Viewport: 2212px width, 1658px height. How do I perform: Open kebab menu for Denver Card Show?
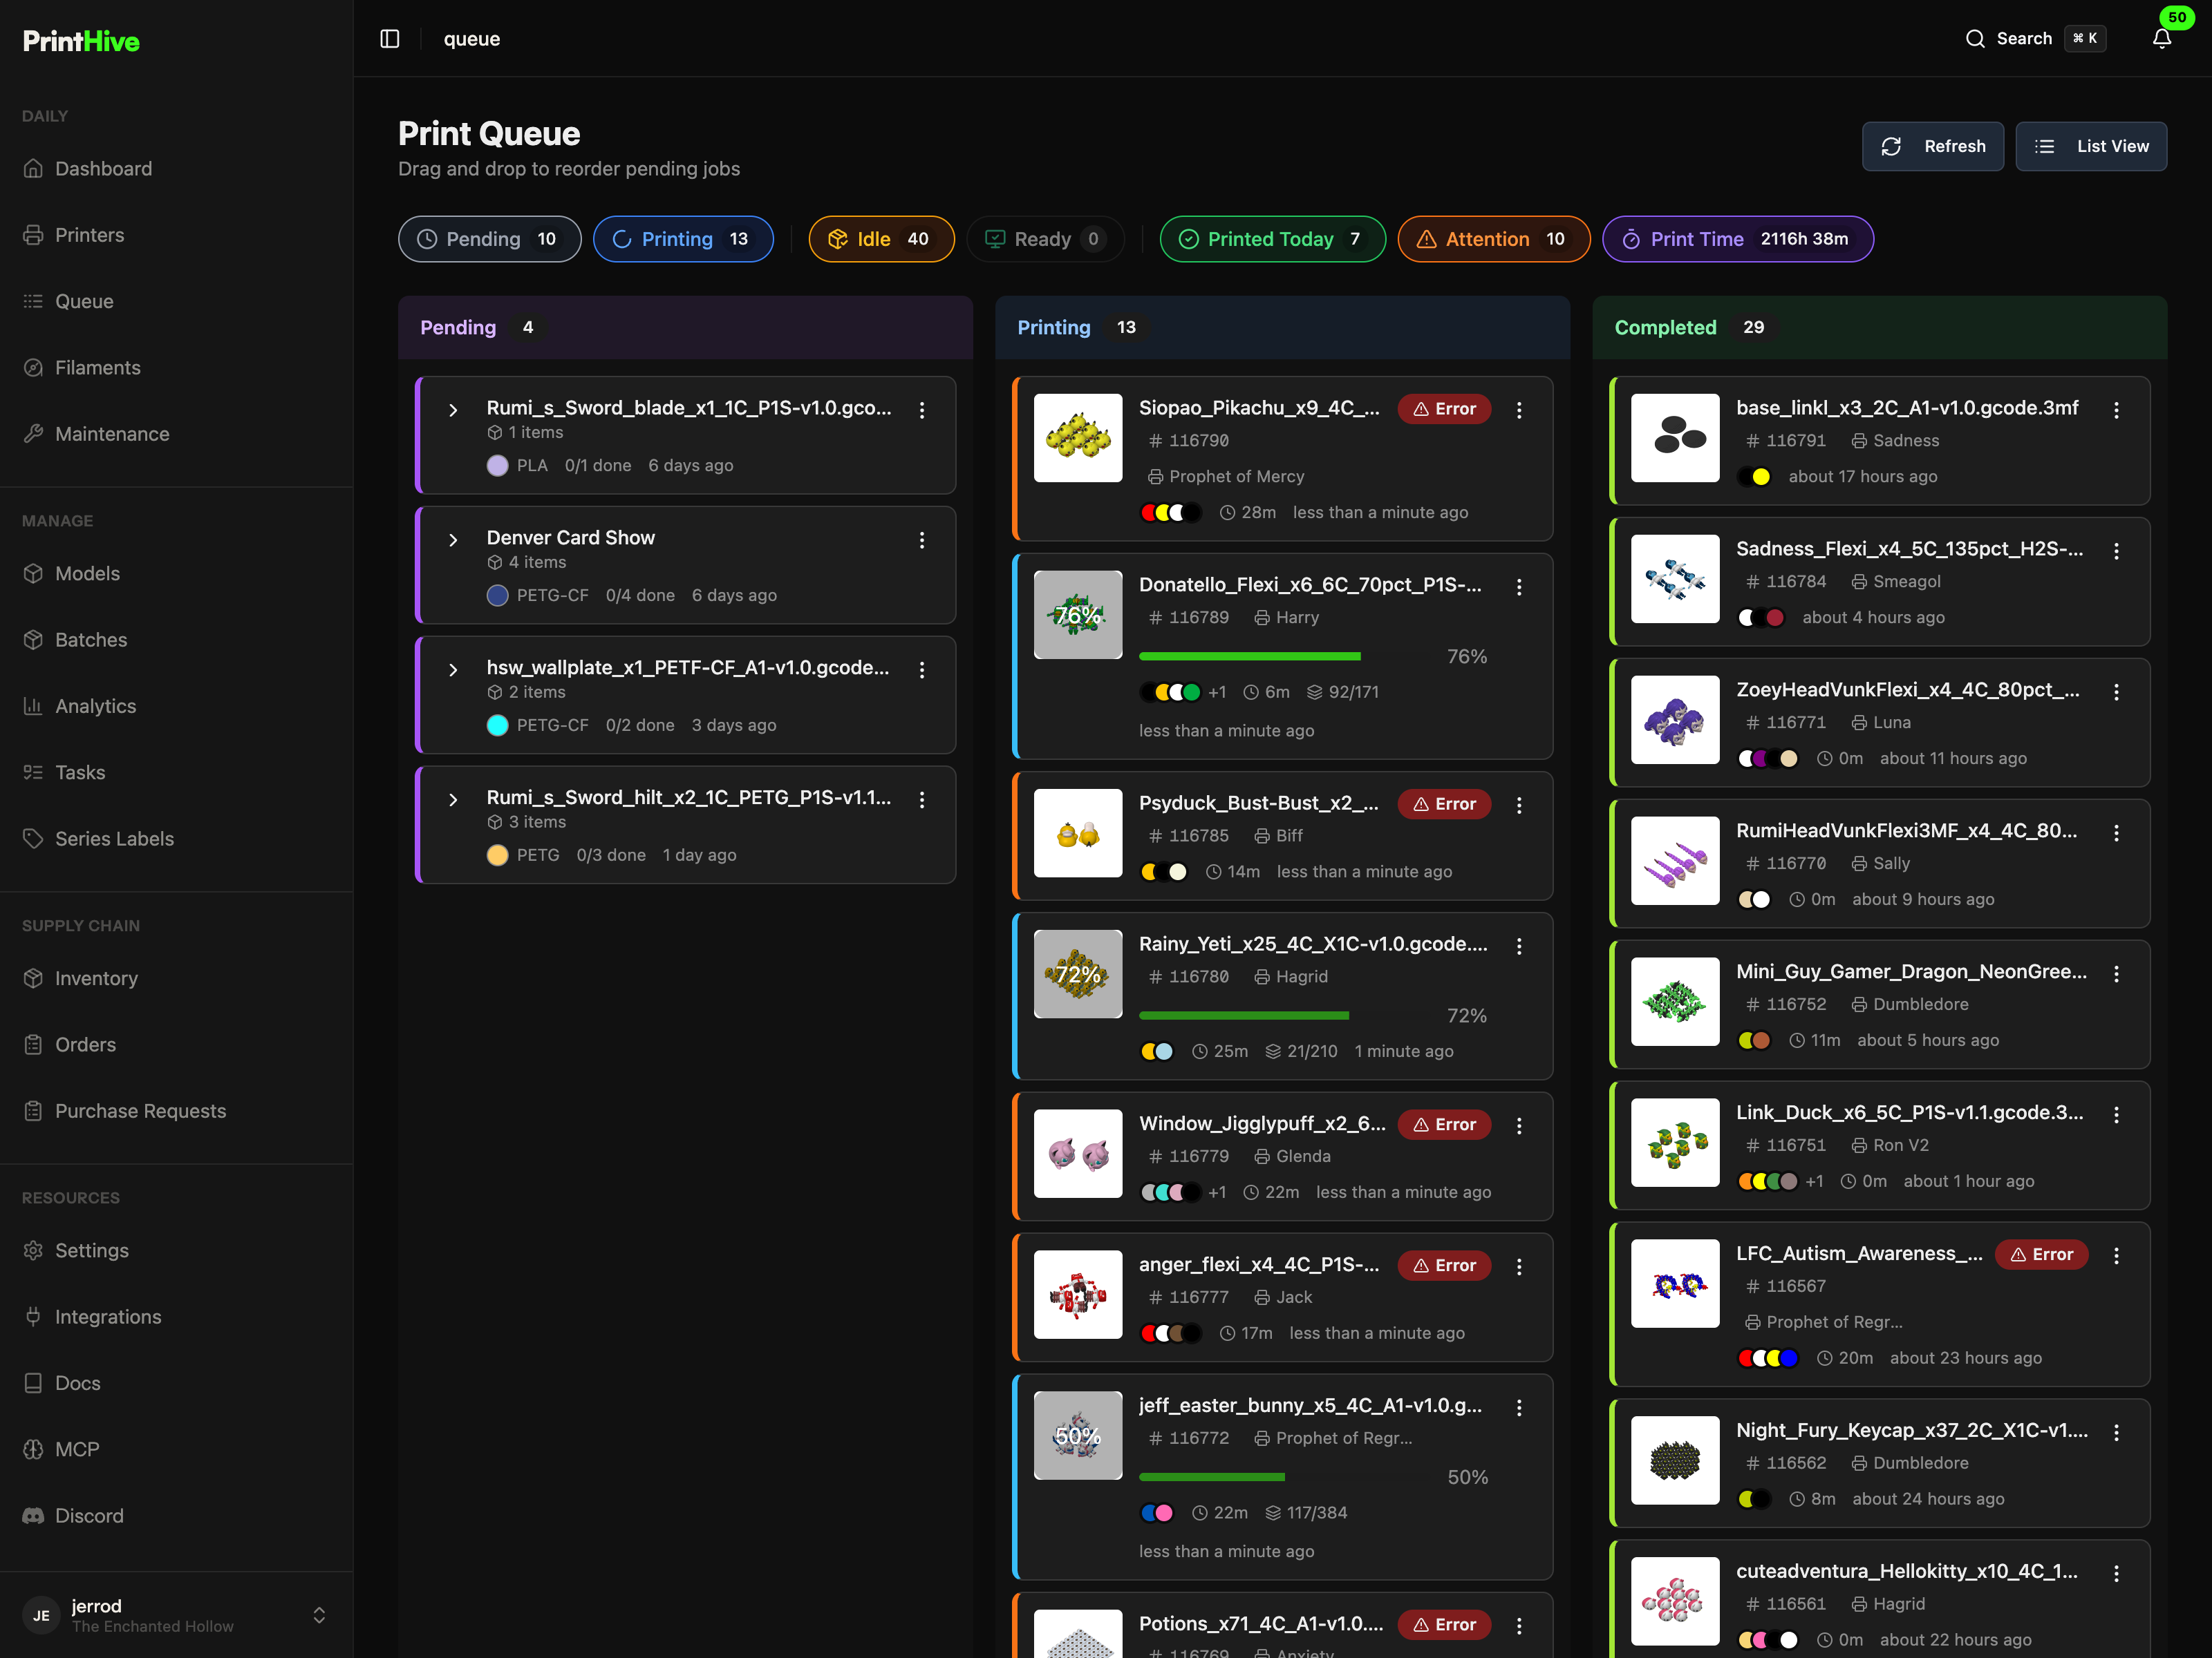coord(922,540)
